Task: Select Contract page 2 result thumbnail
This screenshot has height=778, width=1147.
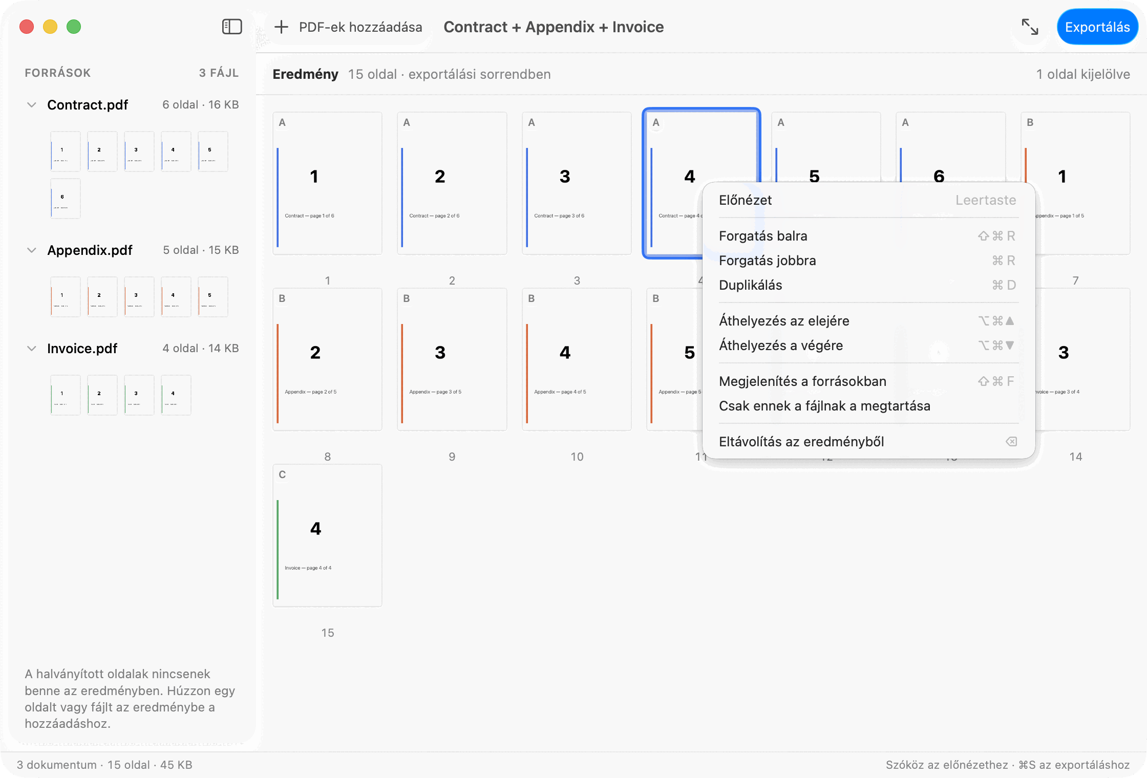Action: (452, 183)
